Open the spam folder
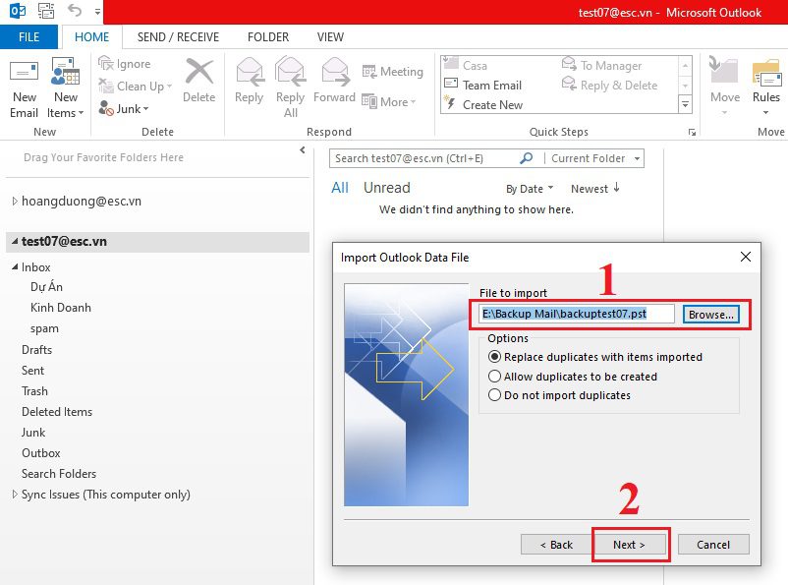Image resolution: width=788 pixels, height=585 pixels. pyautogui.click(x=44, y=328)
